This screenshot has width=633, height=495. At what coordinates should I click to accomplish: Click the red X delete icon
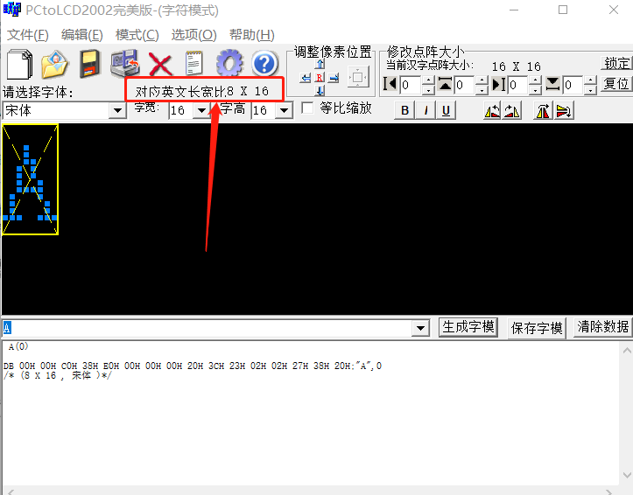click(x=161, y=64)
